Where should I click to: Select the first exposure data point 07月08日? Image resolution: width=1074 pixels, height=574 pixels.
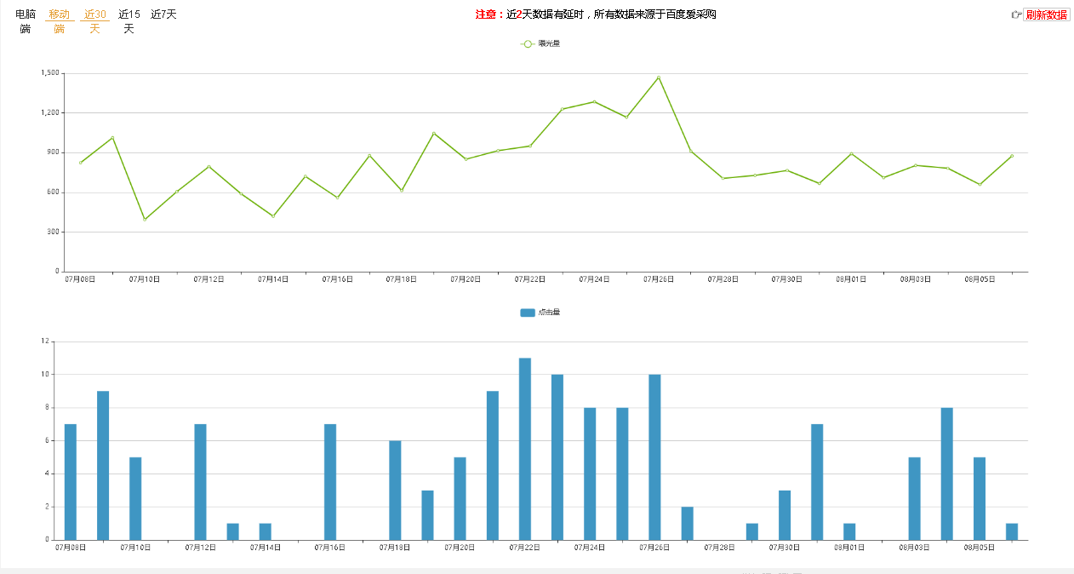[80, 163]
